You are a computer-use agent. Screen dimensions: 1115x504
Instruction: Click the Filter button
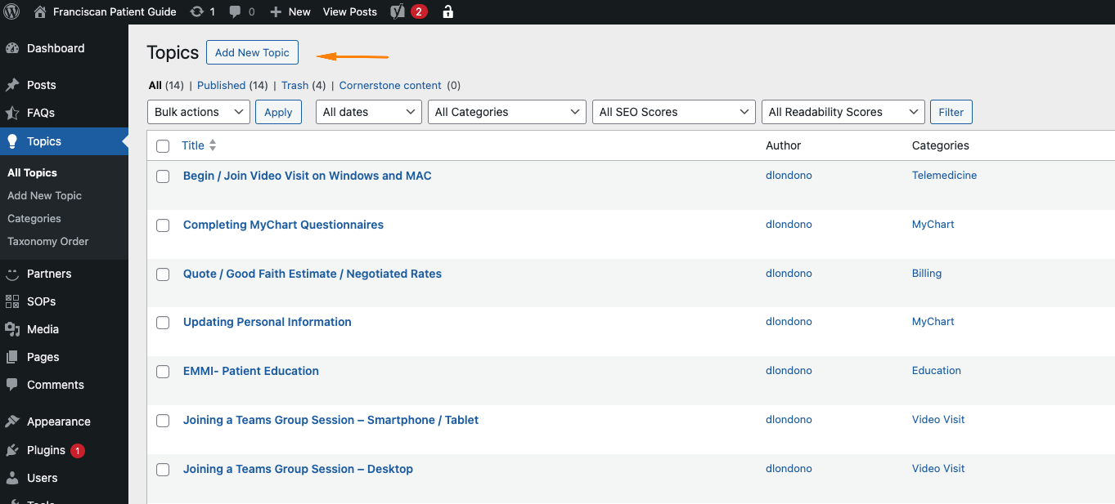pyautogui.click(x=951, y=112)
